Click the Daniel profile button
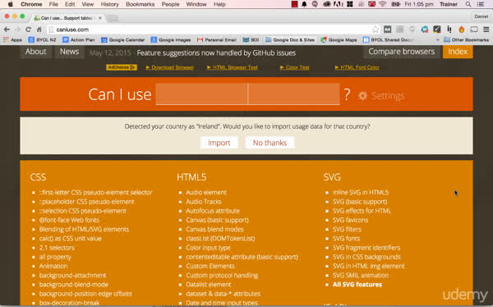Screen dimensions: 493x307 click(481, 16)
